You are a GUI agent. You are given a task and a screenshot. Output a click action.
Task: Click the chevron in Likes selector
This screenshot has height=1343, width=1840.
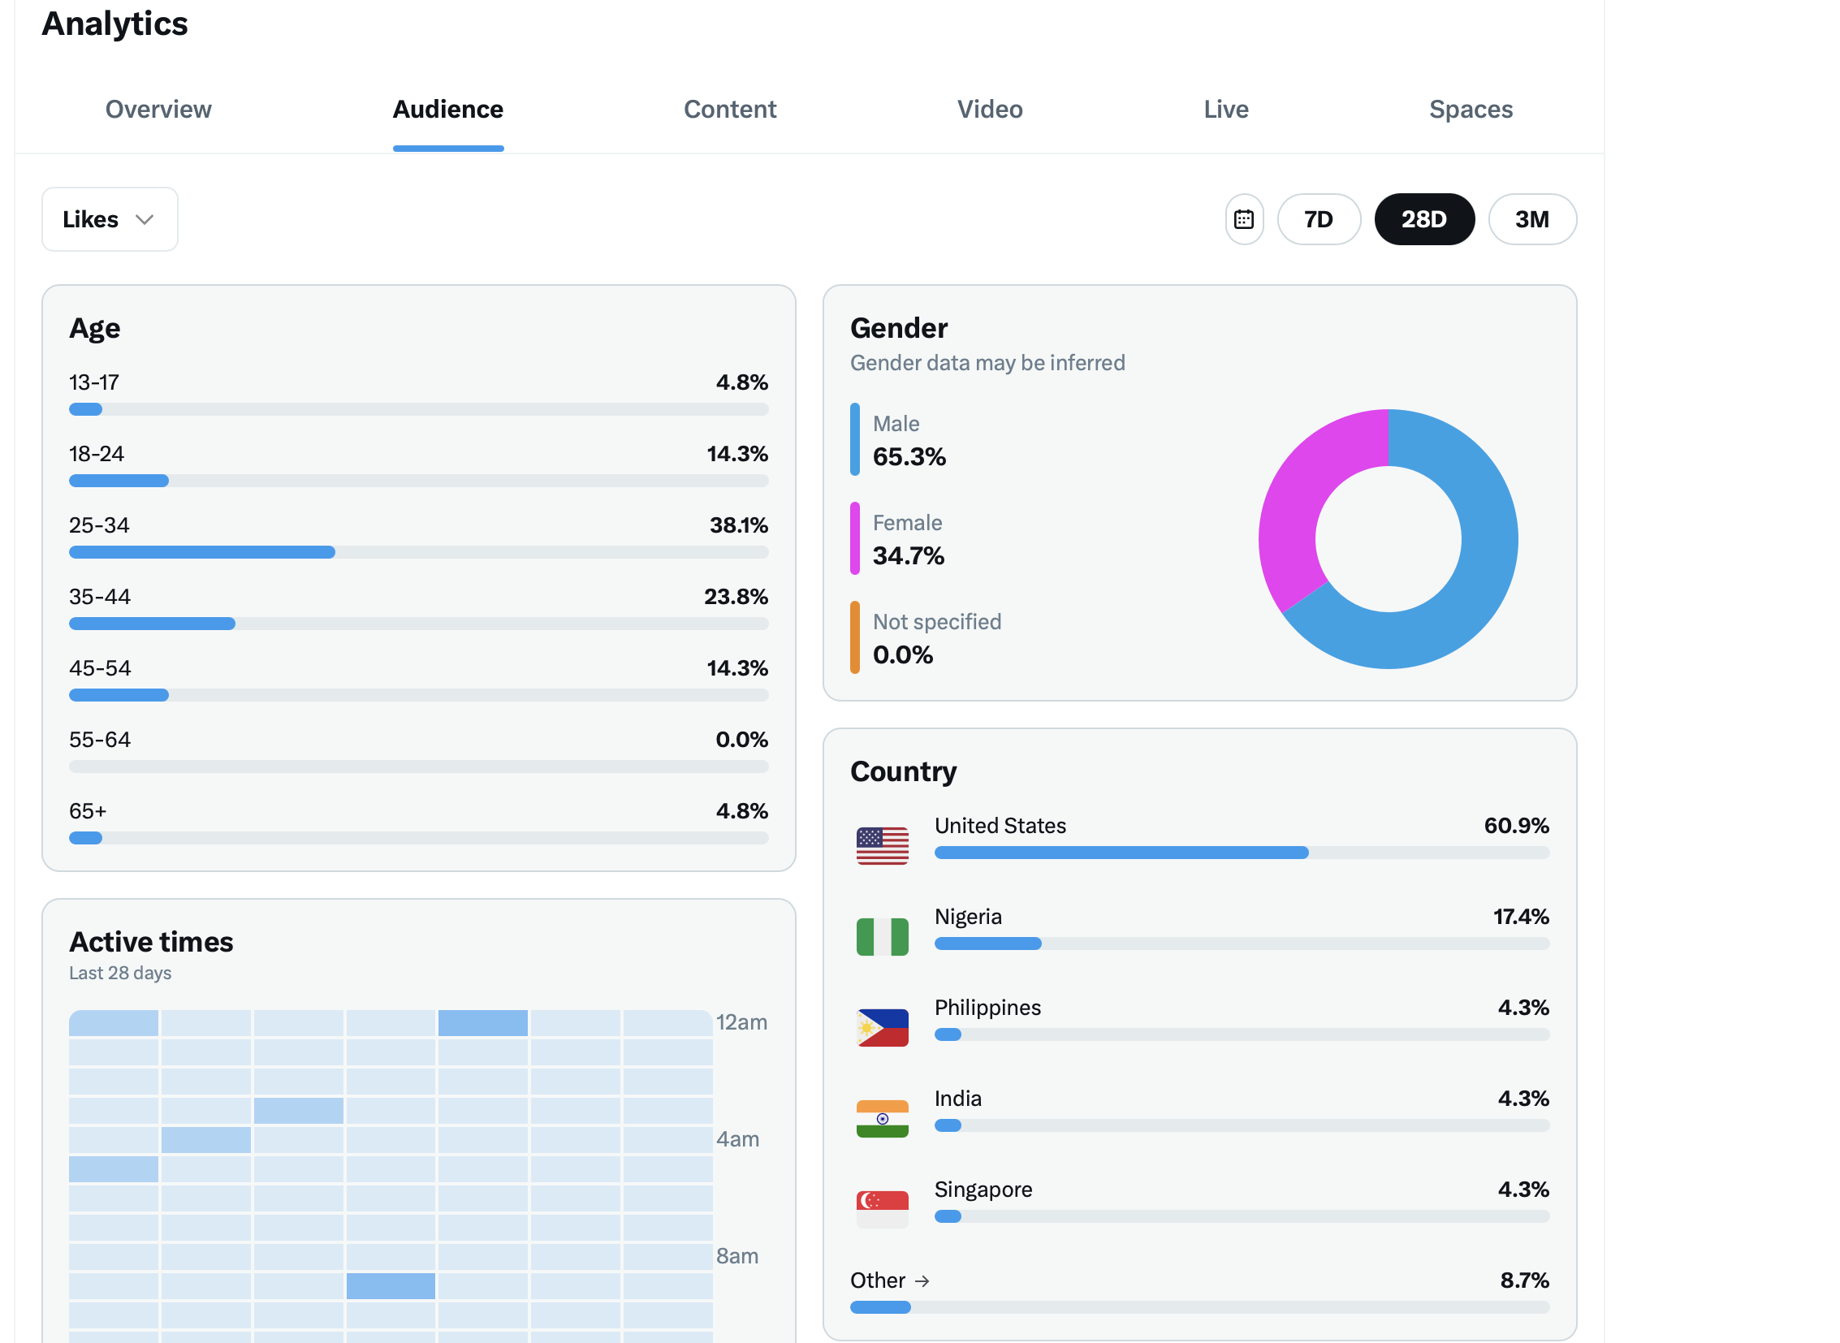[145, 219]
